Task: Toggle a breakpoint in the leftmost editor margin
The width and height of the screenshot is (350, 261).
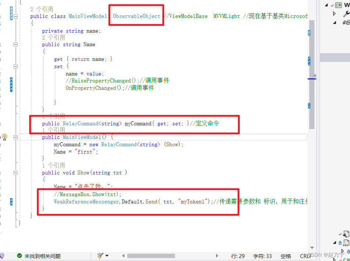Action: click(x=4, y=73)
